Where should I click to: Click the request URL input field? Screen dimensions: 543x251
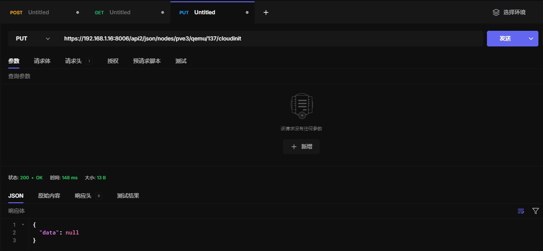[x=271, y=39]
